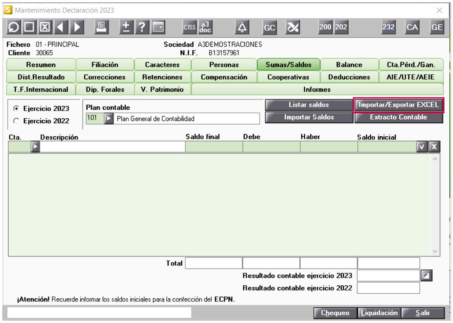Click the GE toolbar icon

[x=437, y=27]
